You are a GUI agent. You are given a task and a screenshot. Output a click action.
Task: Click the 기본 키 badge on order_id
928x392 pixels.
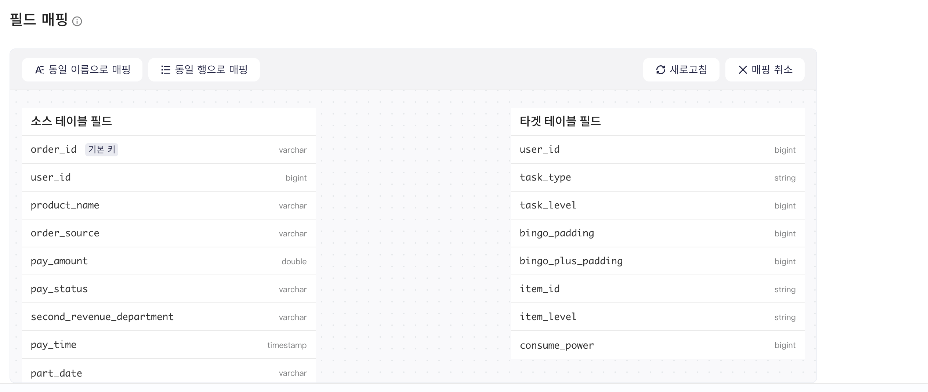click(102, 149)
